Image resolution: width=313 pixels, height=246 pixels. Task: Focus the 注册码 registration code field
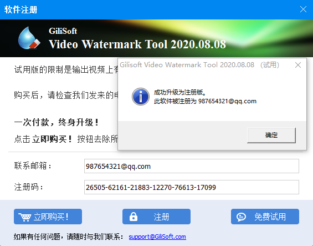pos(192,187)
